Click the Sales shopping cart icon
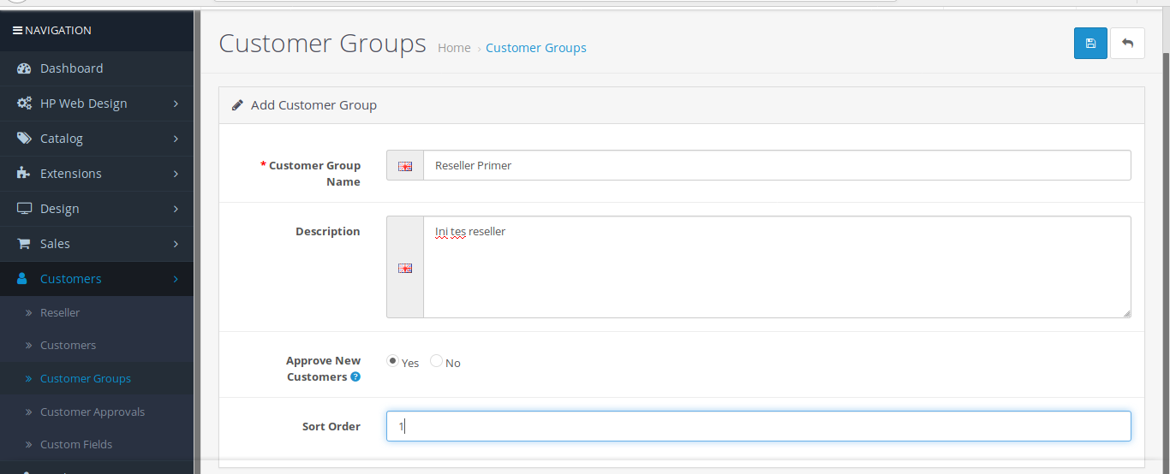1170x474 pixels. (x=24, y=244)
